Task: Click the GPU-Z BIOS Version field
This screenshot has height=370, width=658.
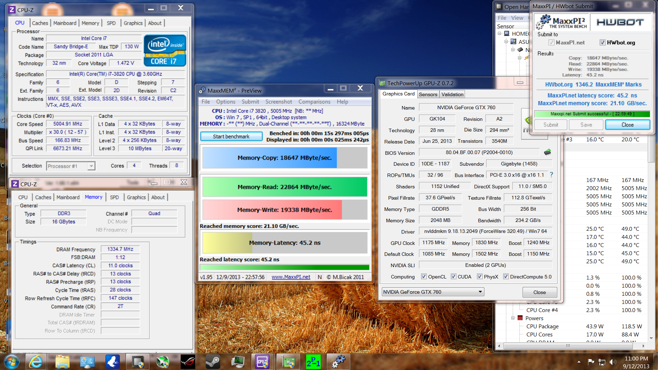Action: click(x=479, y=152)
